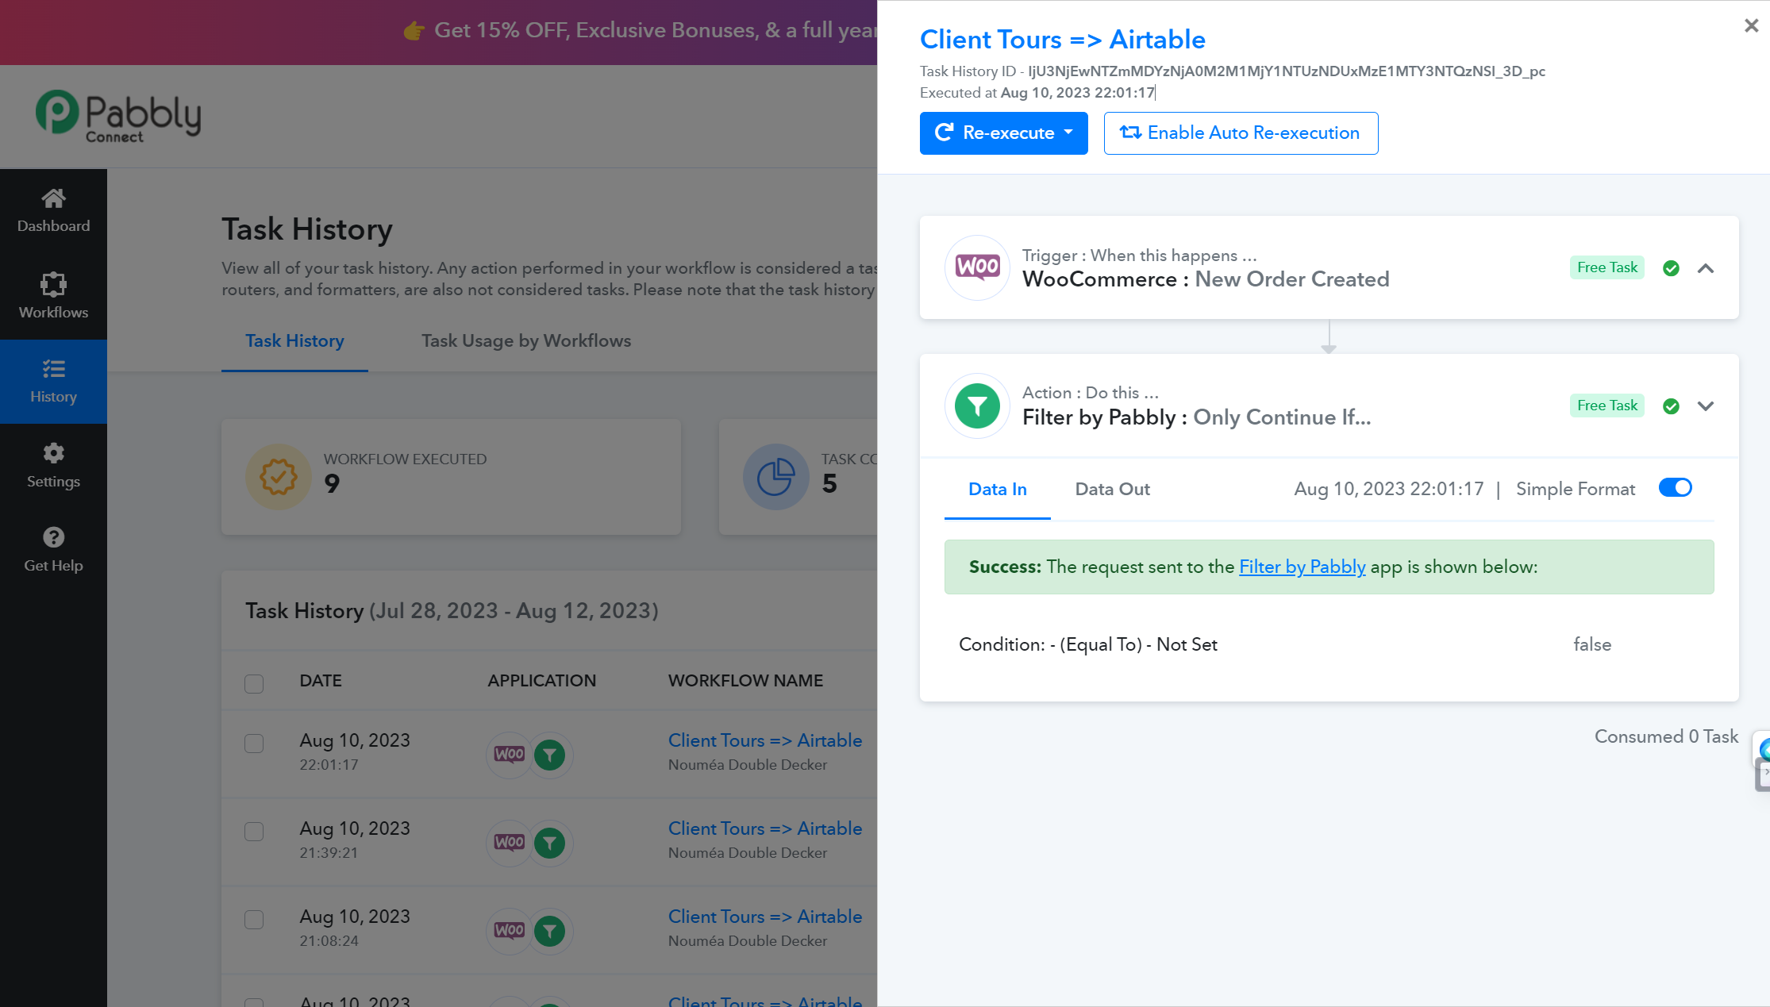Click the Client Tours => Airtable panel title
This screenshot has height=1007, width=1770.
tap(1063, 40)
